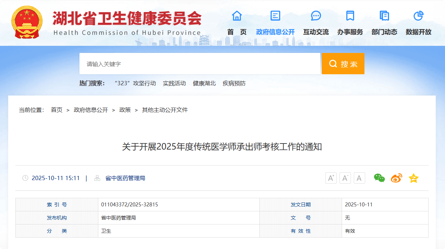Screen dimensions: 445x249
Task: Reset font size with A button
Action: point(359,178)
